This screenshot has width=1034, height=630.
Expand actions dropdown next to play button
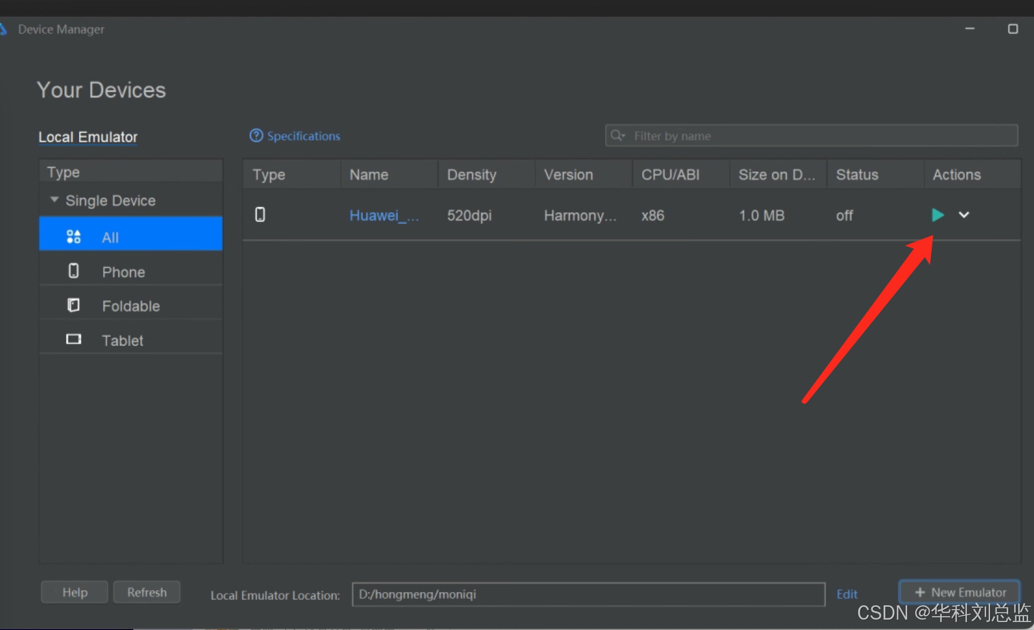964,215
